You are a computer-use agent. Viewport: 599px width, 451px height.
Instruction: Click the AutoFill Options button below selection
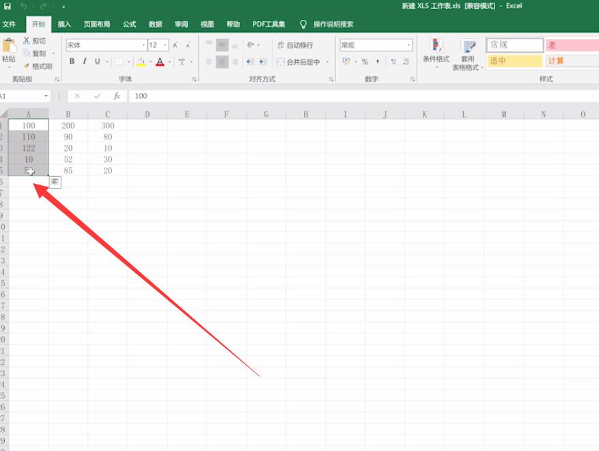point(55,182)
